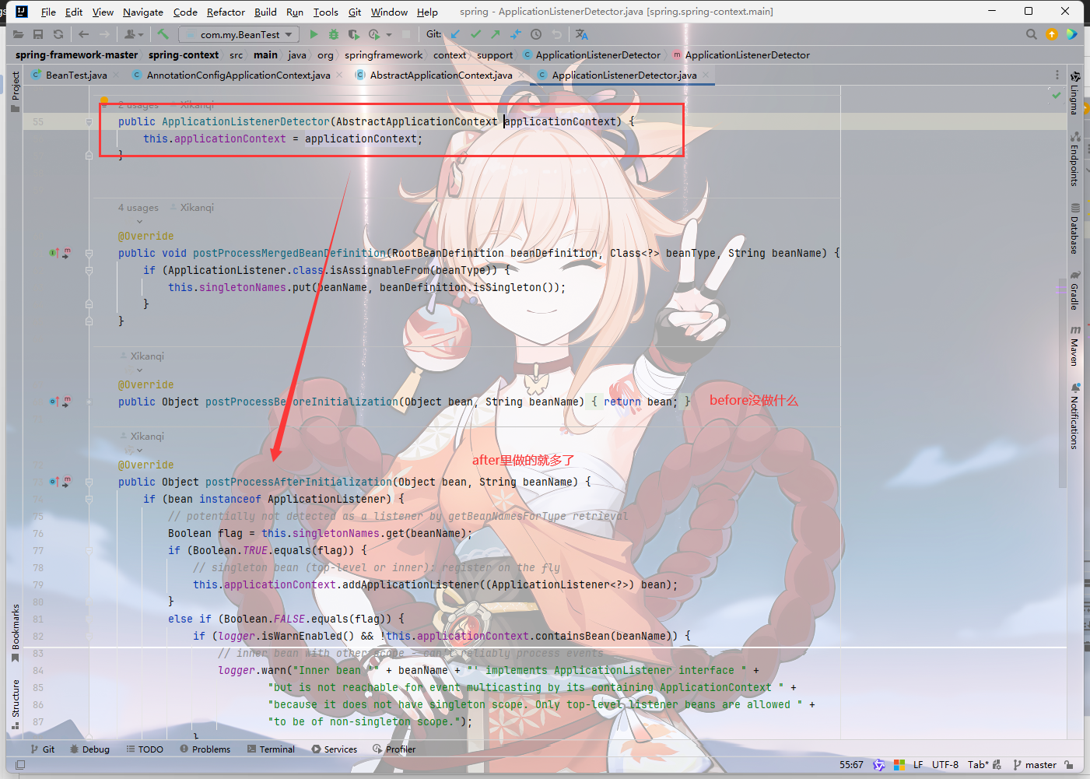Image resolution: width=1090 pixels, height=779 pixels.
Task: Open the TODO tool window
Action: click(145, 749)
